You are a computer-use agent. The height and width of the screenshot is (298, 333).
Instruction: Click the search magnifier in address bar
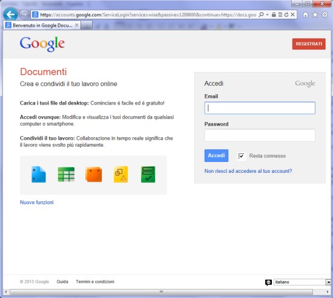pos(261,15)
